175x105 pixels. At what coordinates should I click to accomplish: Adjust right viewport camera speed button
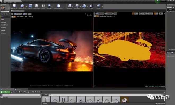(161, 13)
